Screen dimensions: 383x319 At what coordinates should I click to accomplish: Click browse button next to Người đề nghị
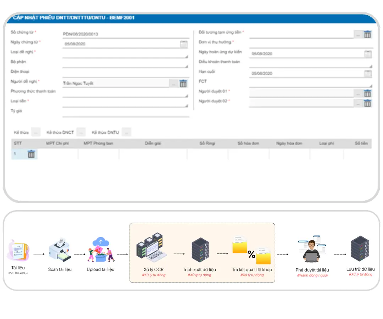point(173,84)
